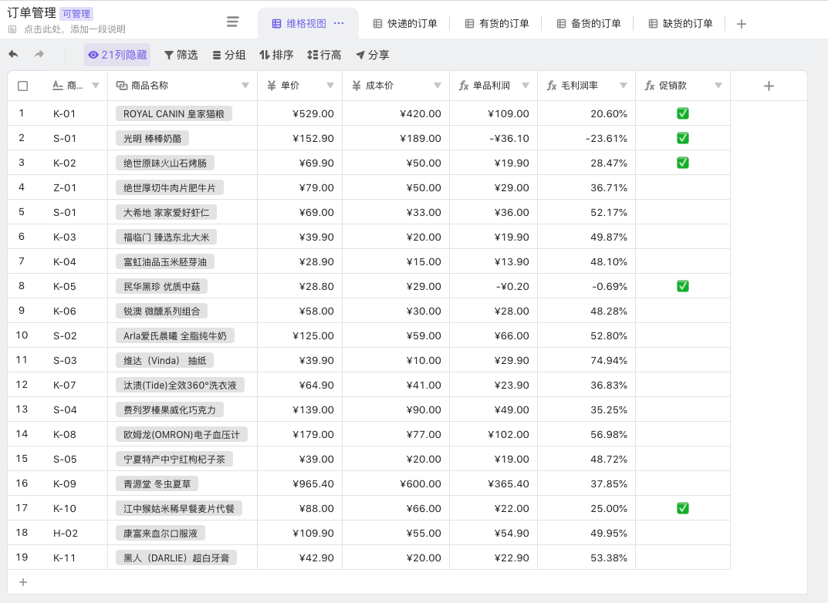Switch to the 缺货的订单 view tab
Viewport: 828px width, 603px height.
680,24
